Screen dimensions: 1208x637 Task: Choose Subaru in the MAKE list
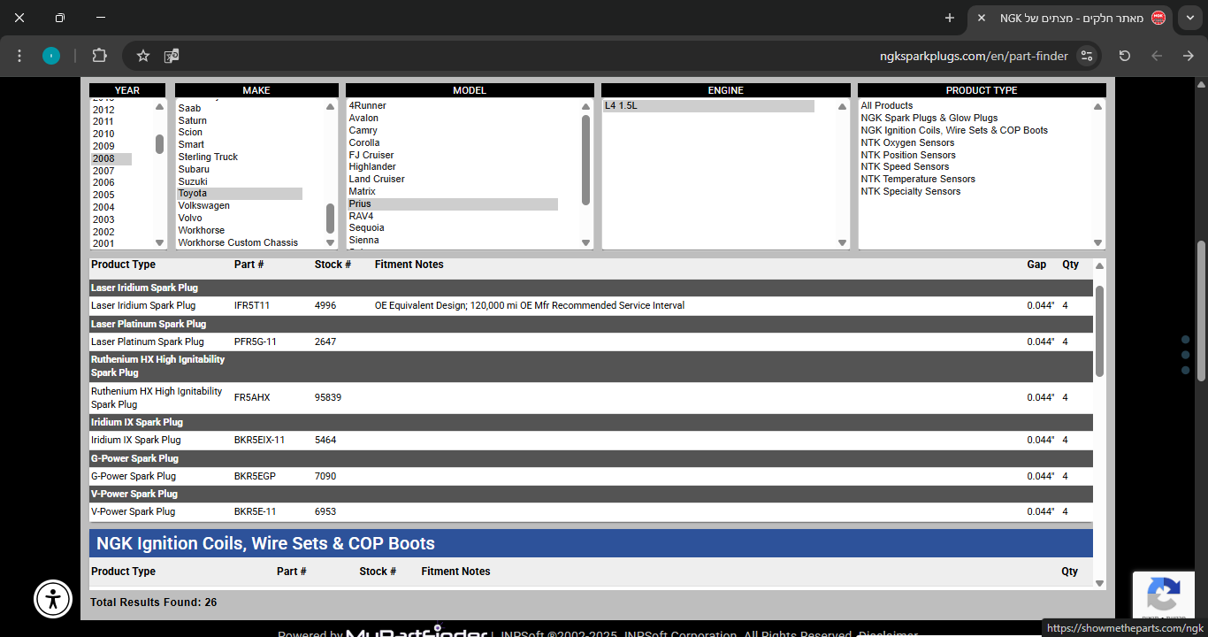(x=194, y=169)
